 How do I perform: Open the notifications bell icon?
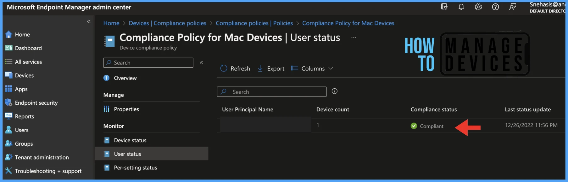461,7
